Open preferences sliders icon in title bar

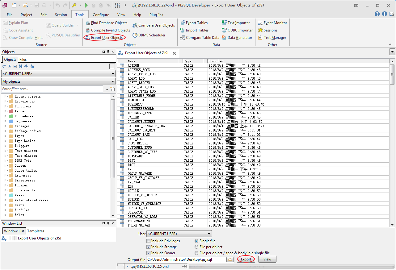click(117, 5)
